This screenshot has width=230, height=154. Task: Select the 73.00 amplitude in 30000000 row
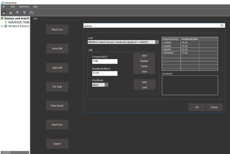[x=190, y=53]
